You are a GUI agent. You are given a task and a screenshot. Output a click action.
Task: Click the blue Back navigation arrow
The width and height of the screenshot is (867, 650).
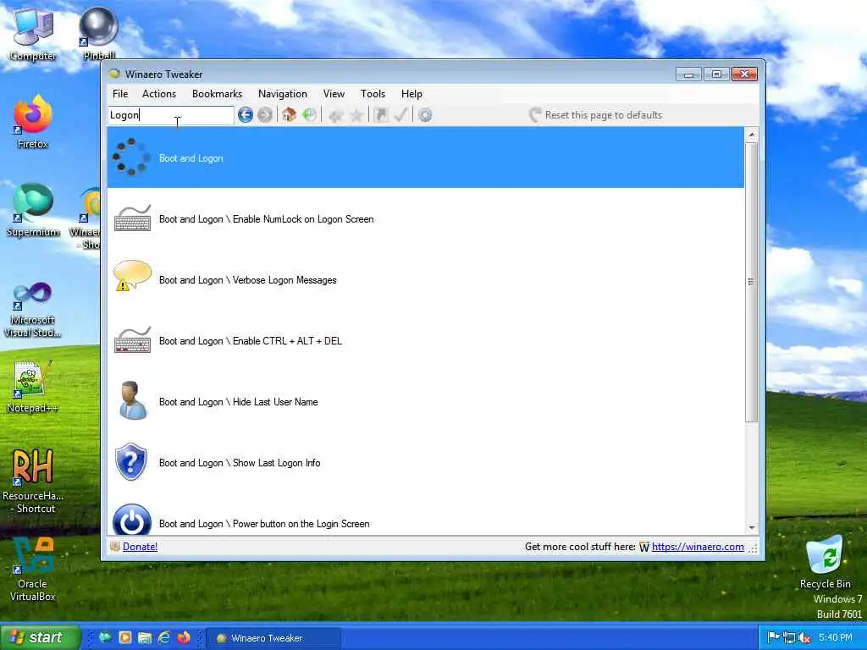245,115
